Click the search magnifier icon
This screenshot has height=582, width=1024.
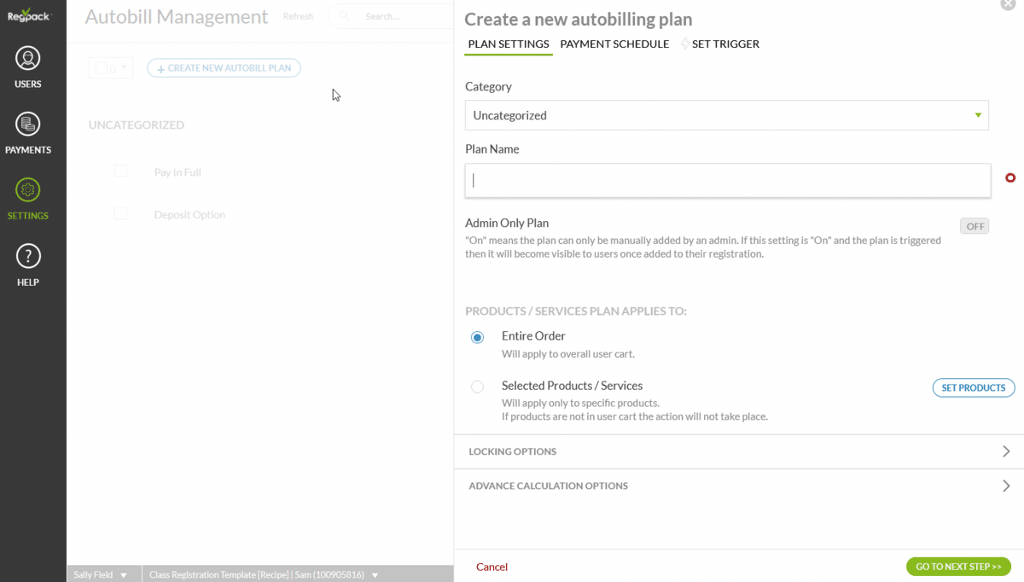tap(344, 16)
